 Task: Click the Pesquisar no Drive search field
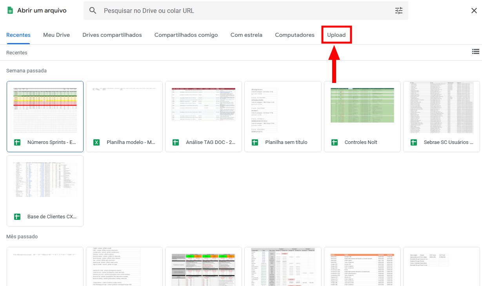point(243,11)
